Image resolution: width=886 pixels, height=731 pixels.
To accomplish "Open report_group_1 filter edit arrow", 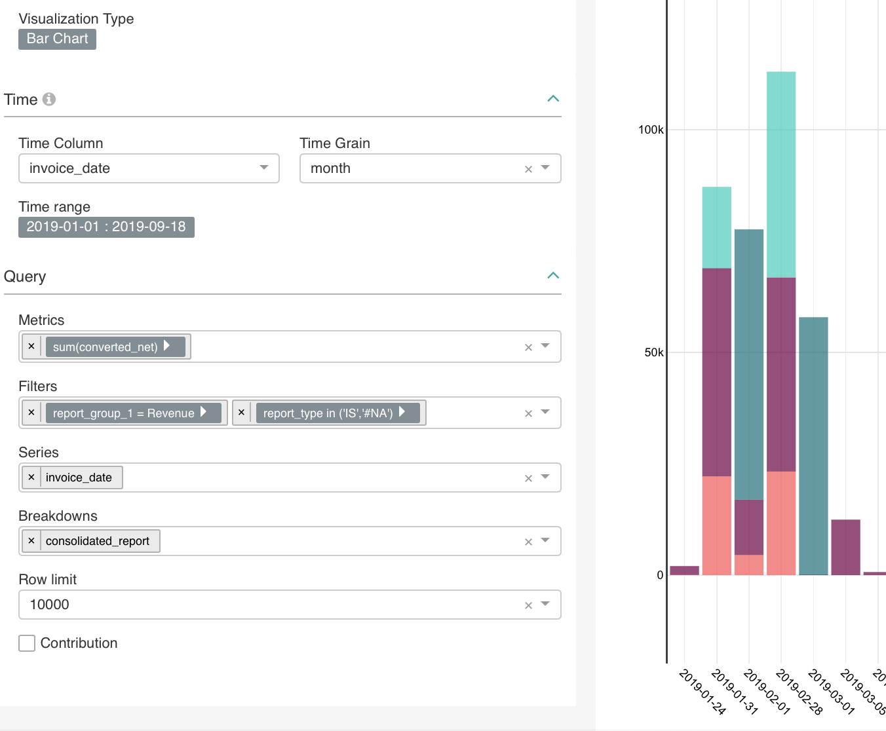I will (x=204, y=412).
